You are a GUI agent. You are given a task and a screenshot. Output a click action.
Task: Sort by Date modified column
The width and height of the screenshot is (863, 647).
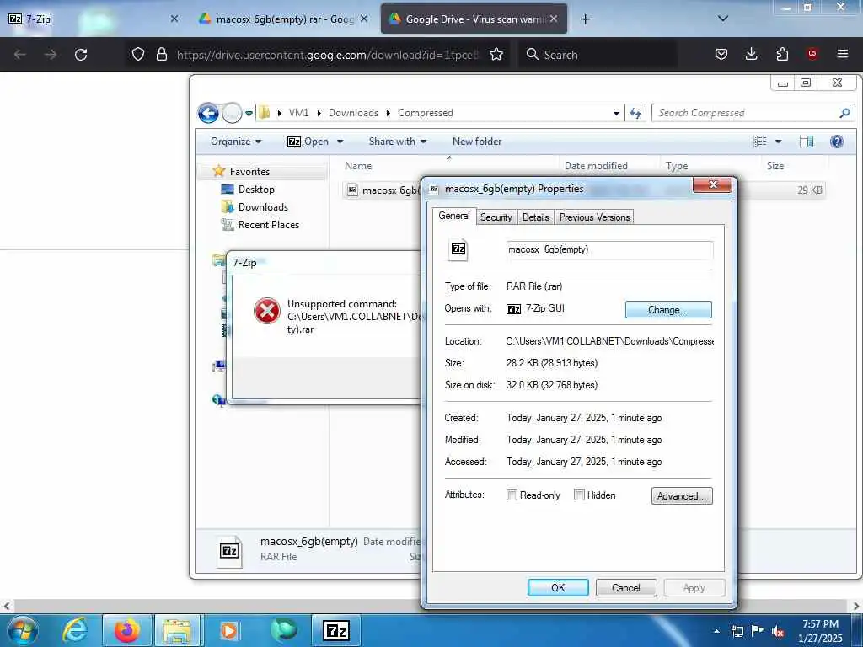pyautogui.click(x=596, y=166)
